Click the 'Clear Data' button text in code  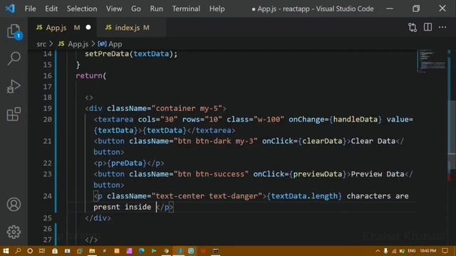tap(373, 141)
